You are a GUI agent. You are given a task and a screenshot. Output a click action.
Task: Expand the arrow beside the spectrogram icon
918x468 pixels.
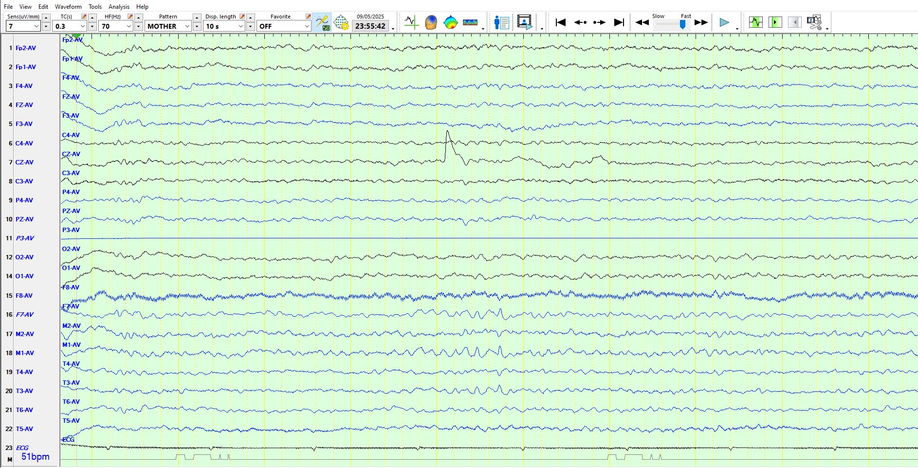(x=483, y=28)
